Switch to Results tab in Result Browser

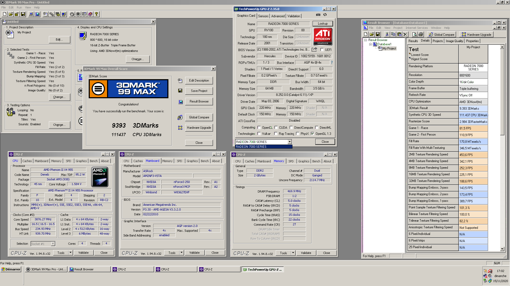tap(413, 41)
